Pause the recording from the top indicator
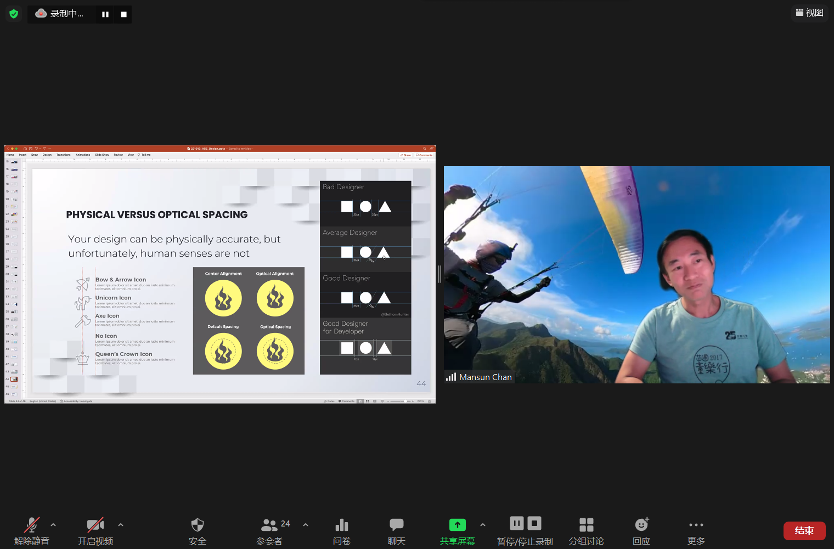Screen dimensions: 834x549 105,14
